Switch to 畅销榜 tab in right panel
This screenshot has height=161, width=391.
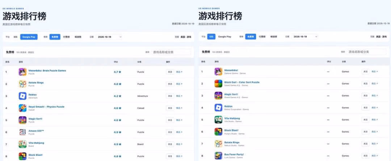tap(274, 36)
